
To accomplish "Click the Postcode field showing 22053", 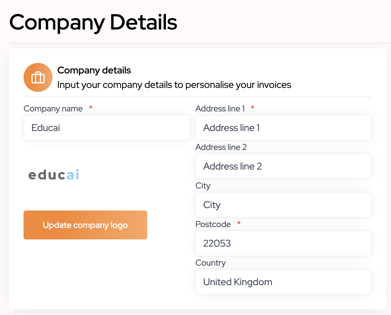I will point(283,243).
